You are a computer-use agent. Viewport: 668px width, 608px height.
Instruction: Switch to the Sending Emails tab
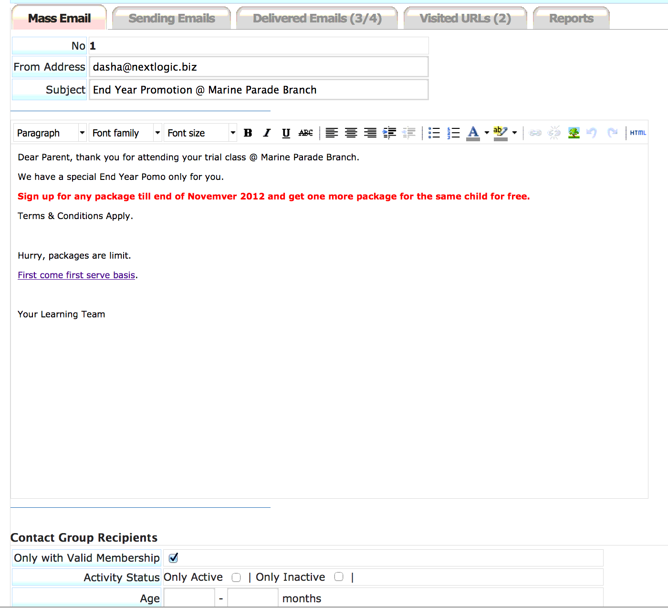pyautogui.click(x=172, y=18)
